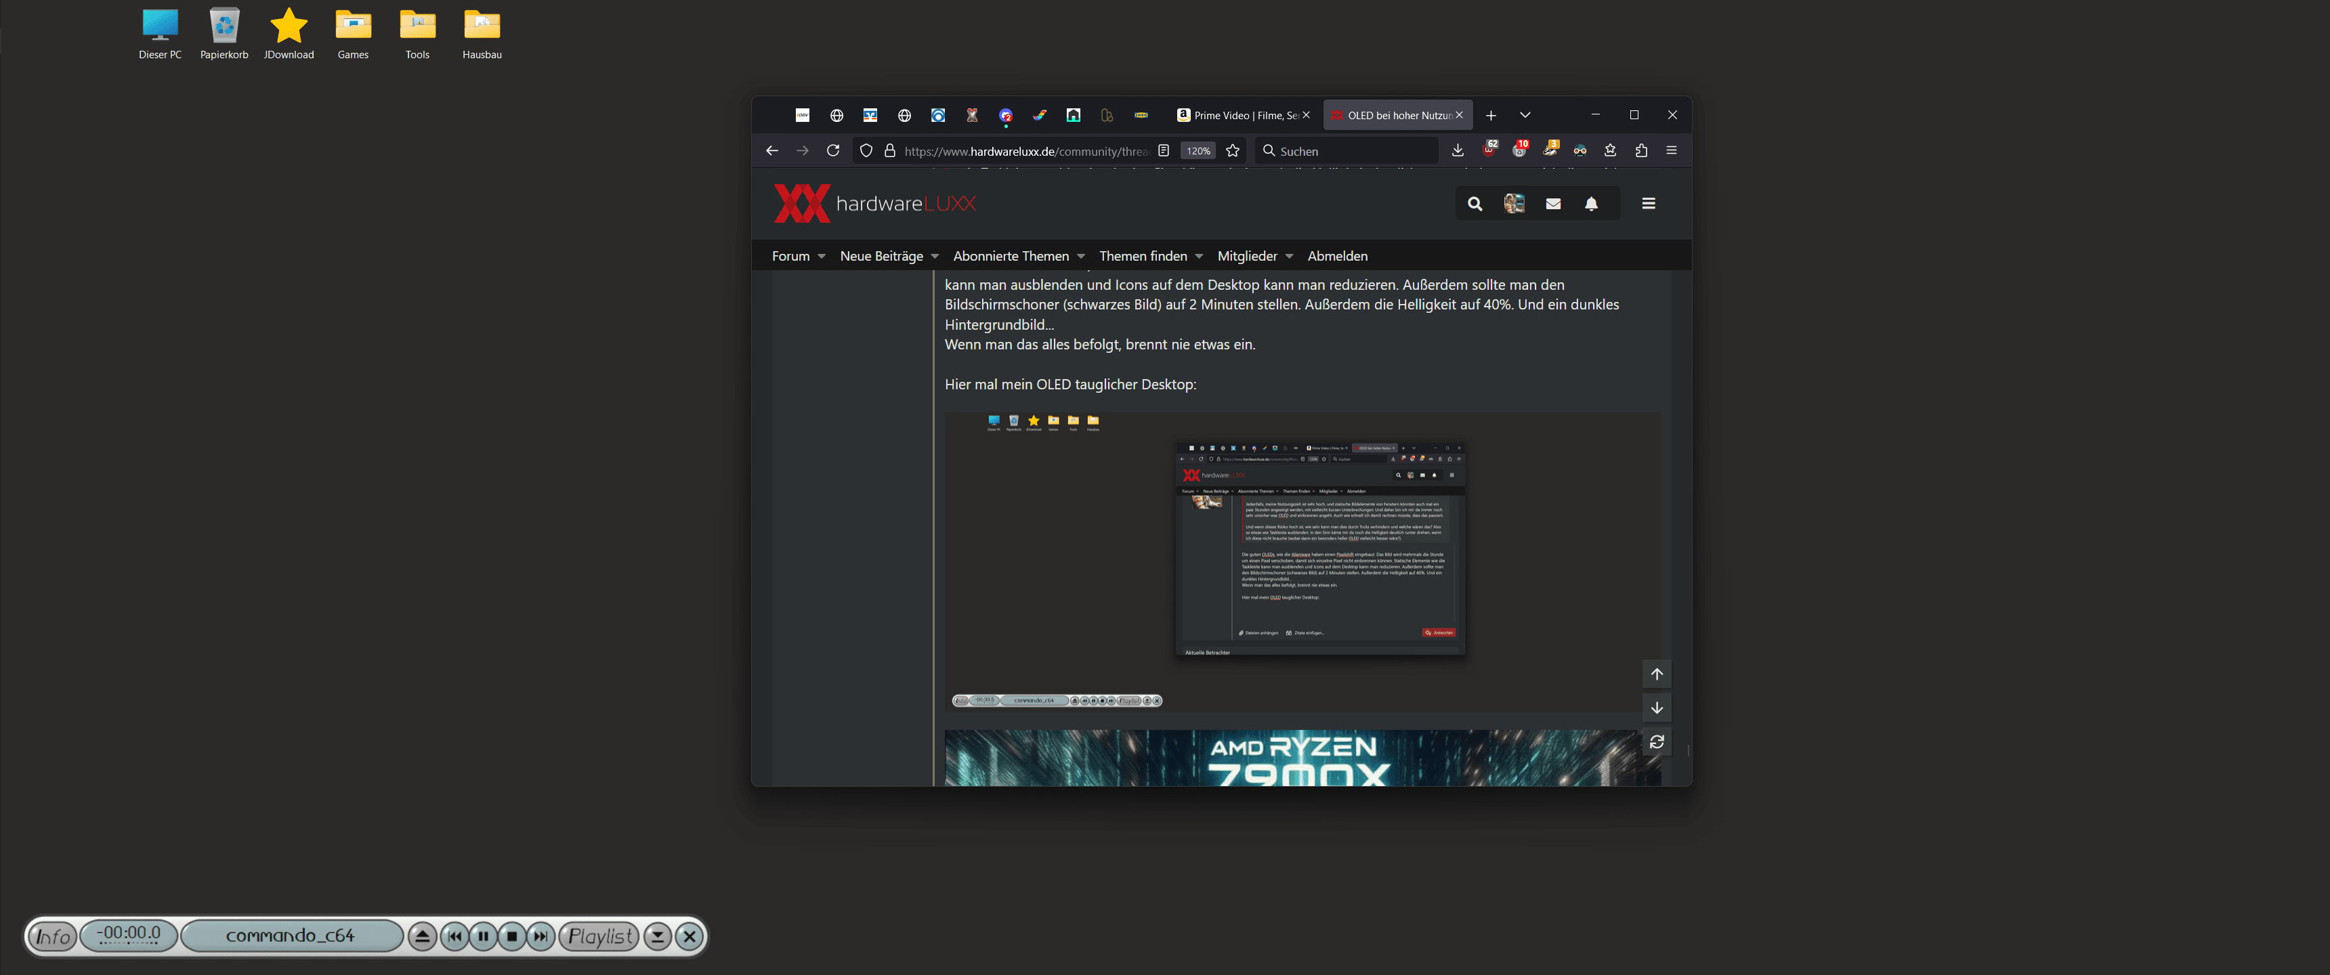Close the media player with X button

pyautogui.click(x=690, y=936)
